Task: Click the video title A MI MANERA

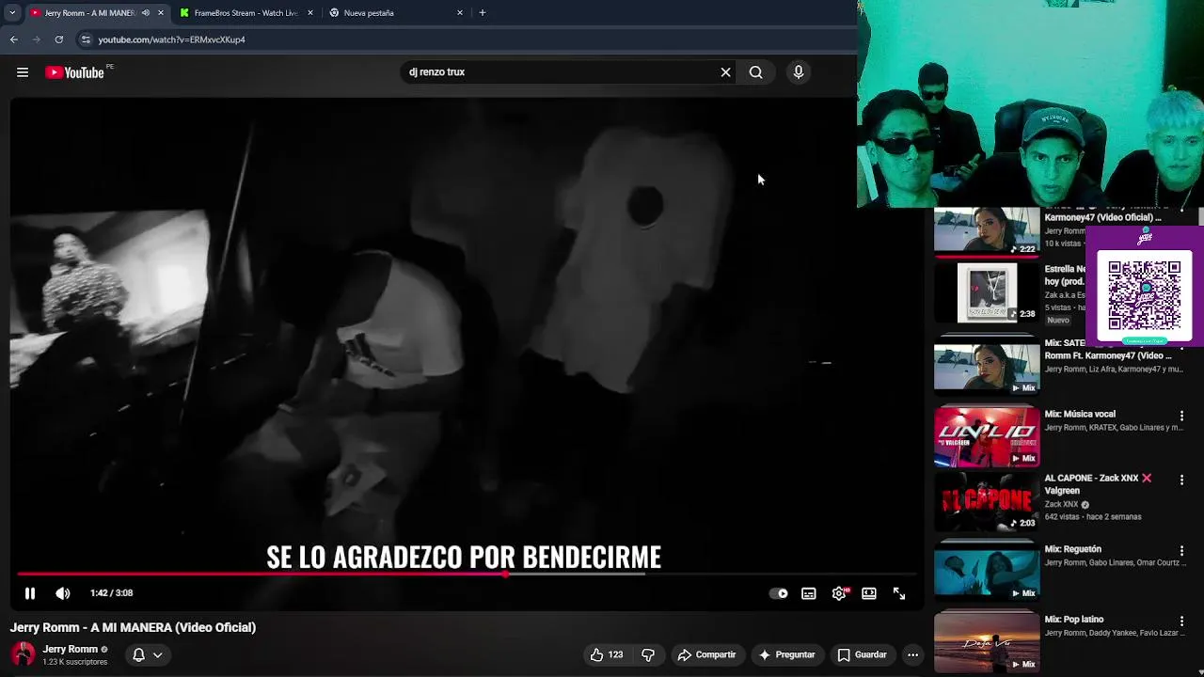Action: click(x=133, y=628)
